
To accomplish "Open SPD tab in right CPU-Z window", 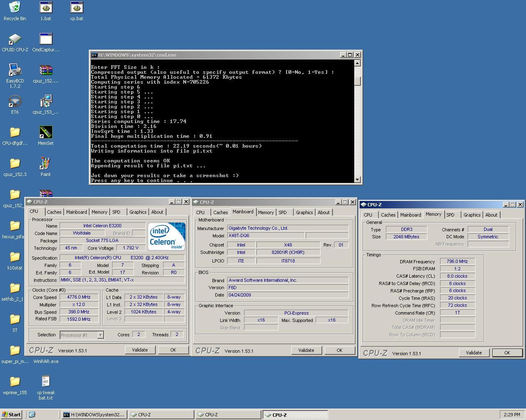I will (450, 215).
